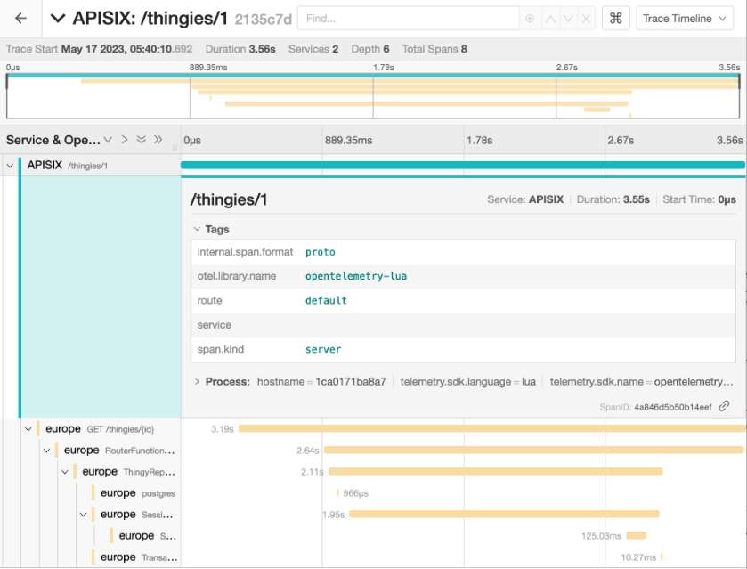
Task: Open the Trace Timeline view dropdown
Action: tap(684, 19)
